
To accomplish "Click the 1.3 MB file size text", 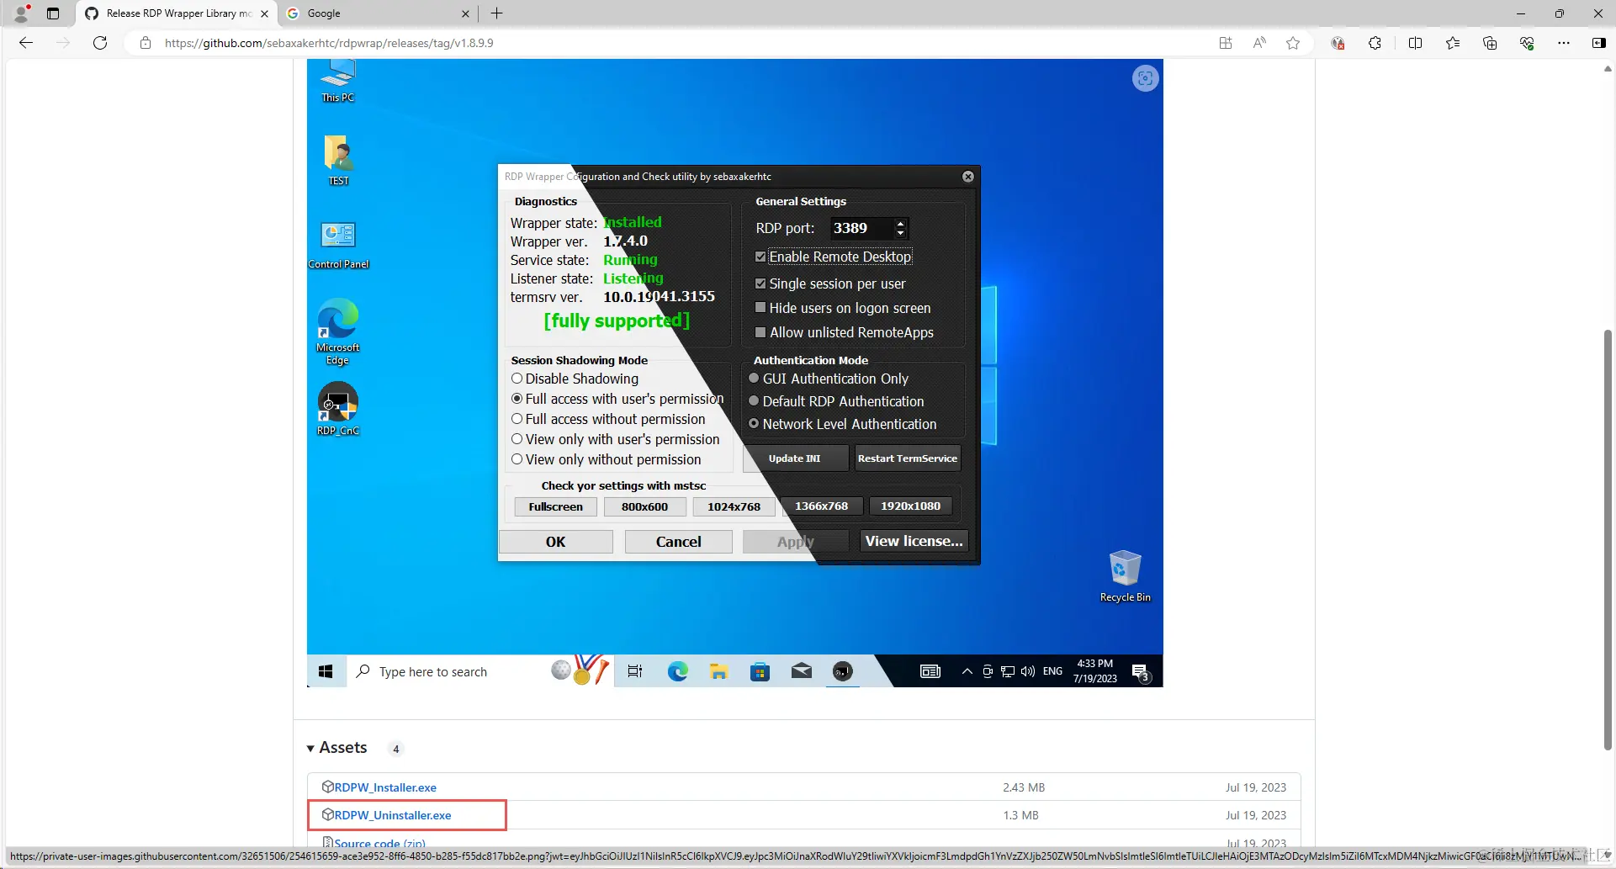I will 1020,815.
